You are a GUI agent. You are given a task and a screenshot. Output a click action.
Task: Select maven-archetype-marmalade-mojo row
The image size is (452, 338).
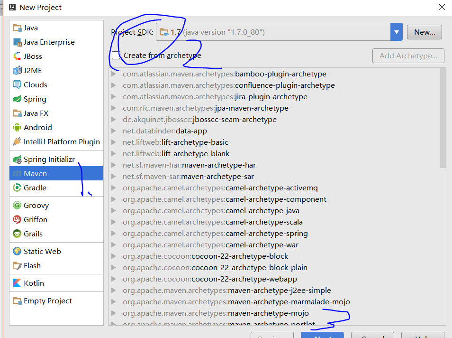274,302
